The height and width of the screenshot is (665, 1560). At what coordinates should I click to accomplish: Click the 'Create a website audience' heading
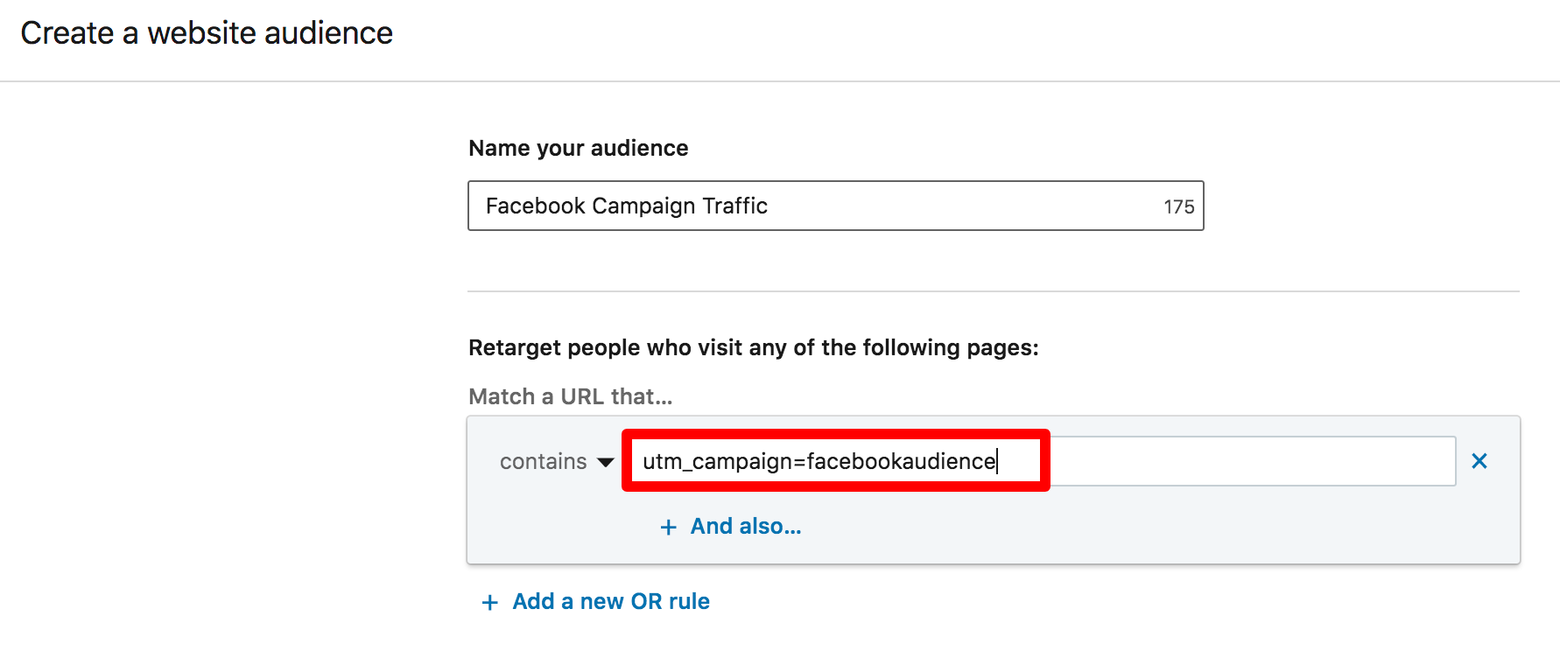pos(207,33)
